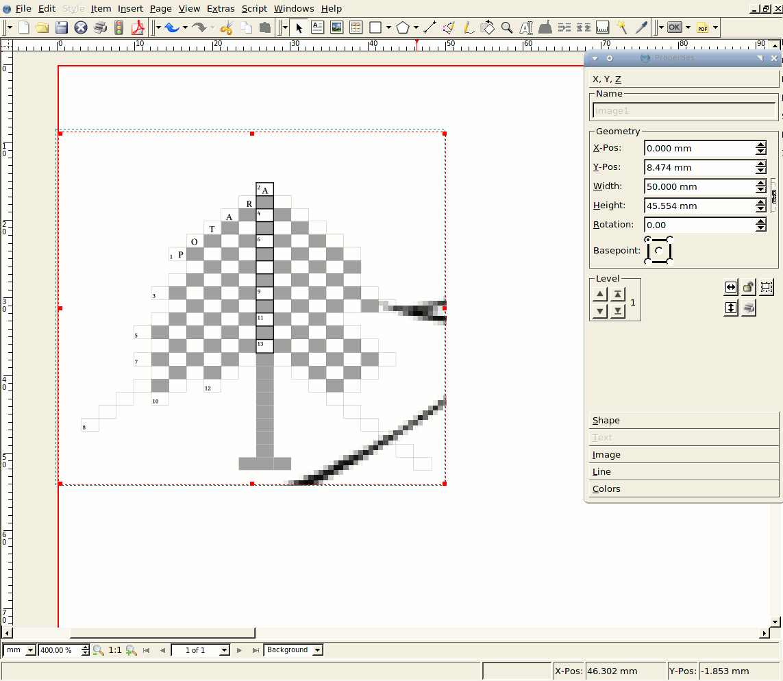Image resolution: width=783 pixels, height=681 pixels.
Task: Open the measurement unit mm dropdown
Action: (x=21, y=650)
